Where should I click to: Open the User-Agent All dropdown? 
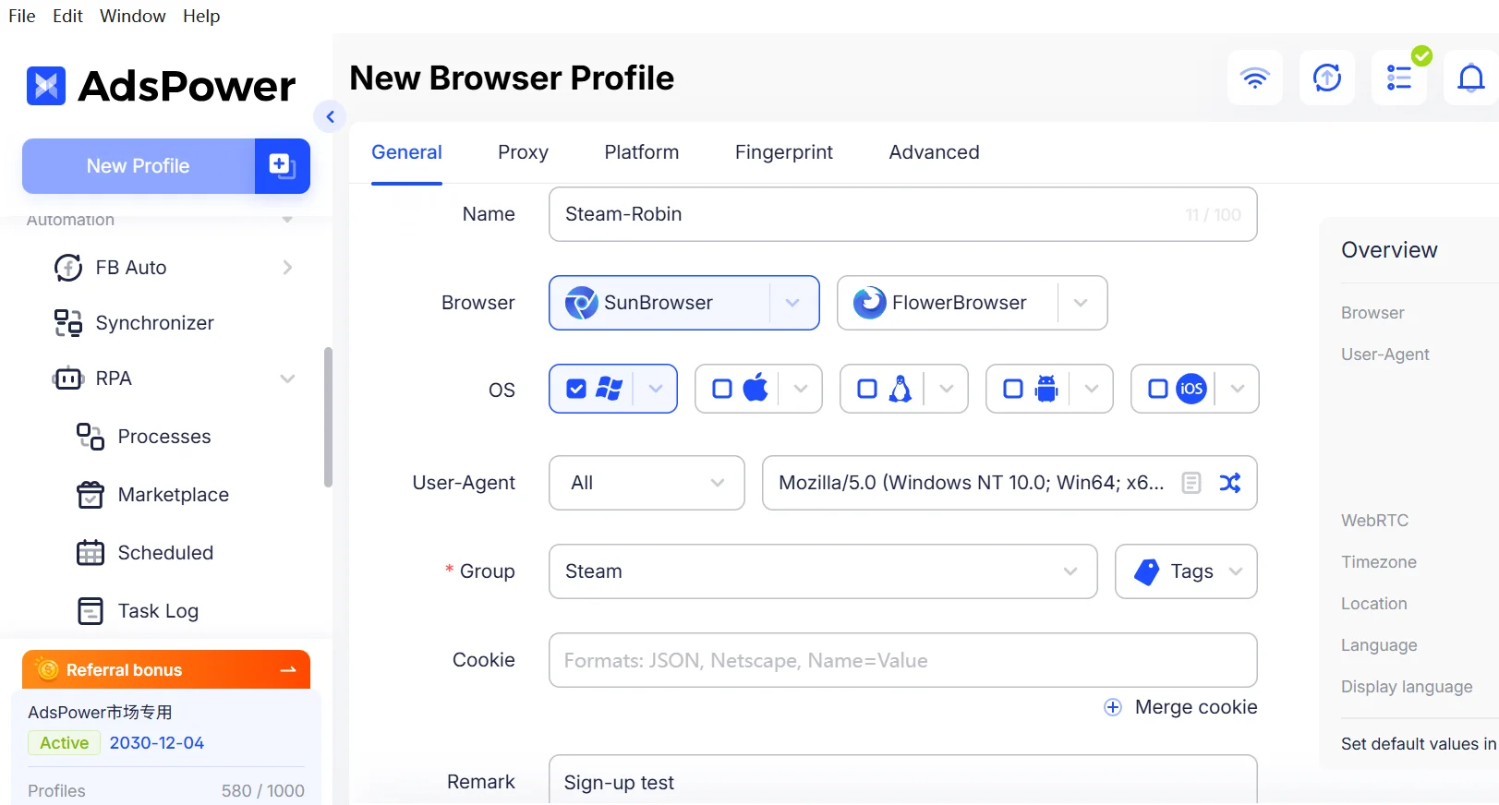[x=647, y=483]
